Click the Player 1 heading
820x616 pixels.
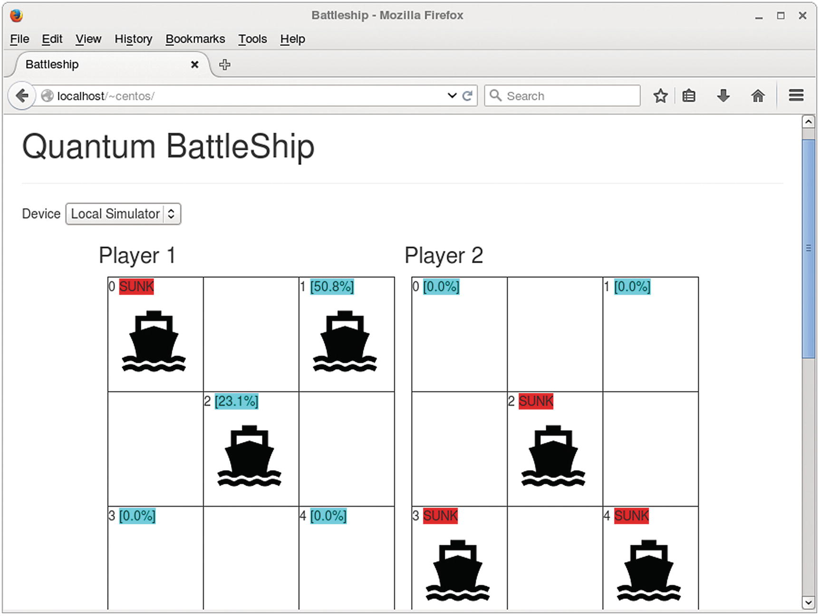137,255
